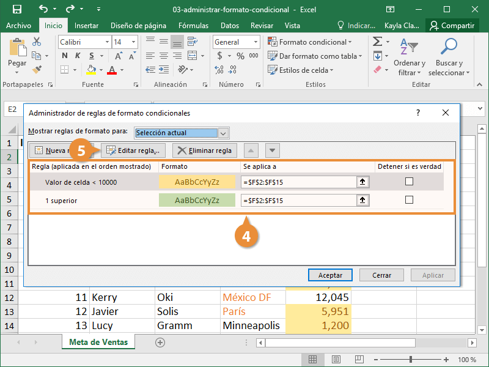Open the General number format dropdown
The image size is (489, 367).
click(256, 42)
